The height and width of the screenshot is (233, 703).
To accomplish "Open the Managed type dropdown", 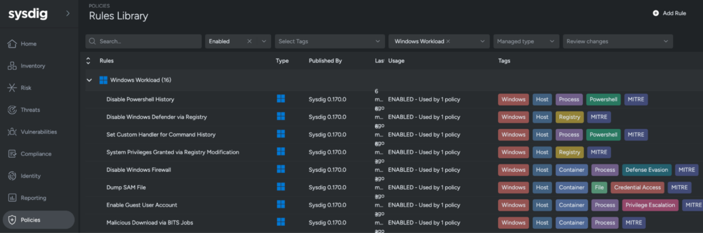I will click(526, 41).
